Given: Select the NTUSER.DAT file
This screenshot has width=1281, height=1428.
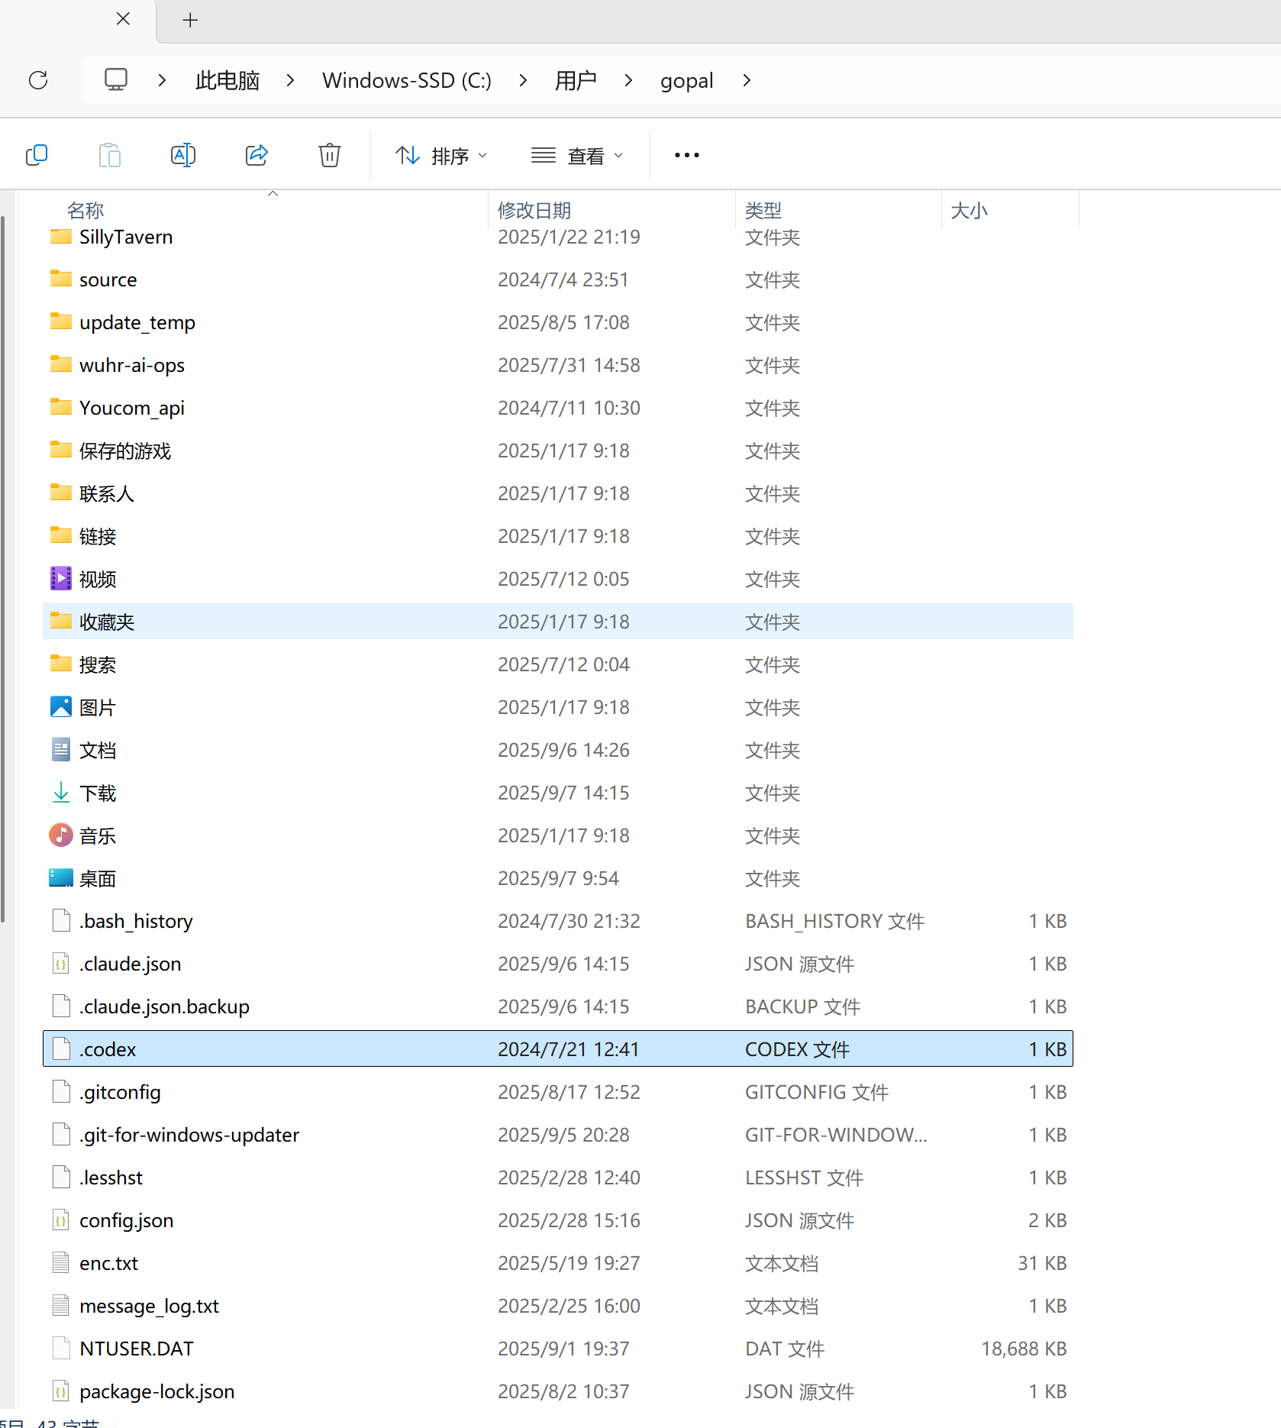Looking at the screenshot, I should click(558, 1349).
